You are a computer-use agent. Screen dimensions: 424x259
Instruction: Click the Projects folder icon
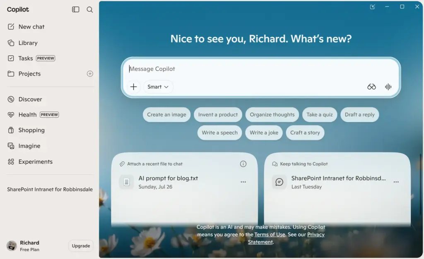(11, 74)
